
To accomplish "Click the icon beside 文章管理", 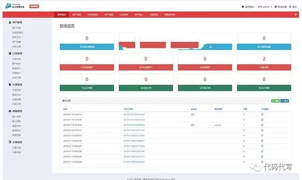I will [x=10, y=142].
